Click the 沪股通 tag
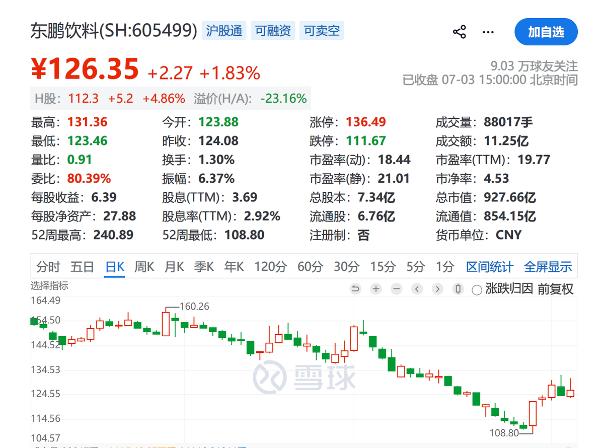The width and height of the screenshot is (604, 448). click(x=224, y=31)
